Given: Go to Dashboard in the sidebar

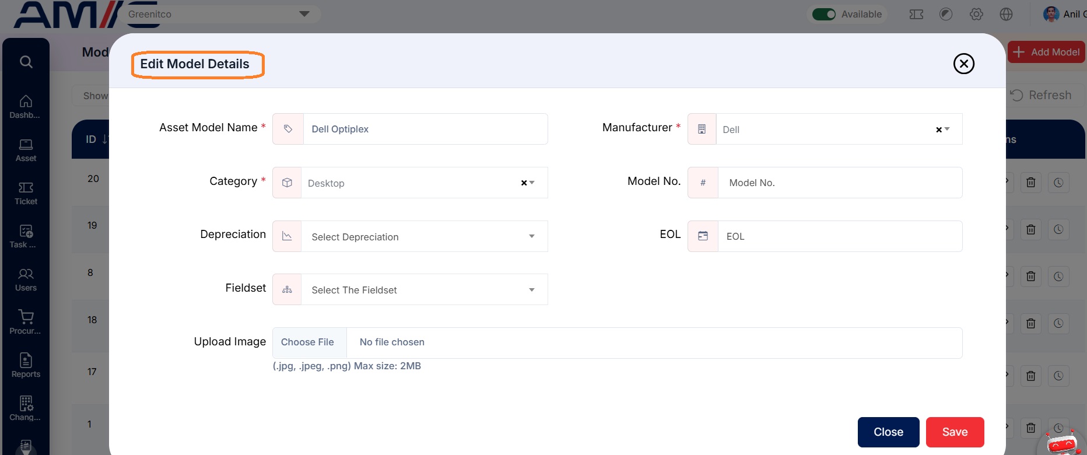Looking at the screenshot, I should click(26, 107).
